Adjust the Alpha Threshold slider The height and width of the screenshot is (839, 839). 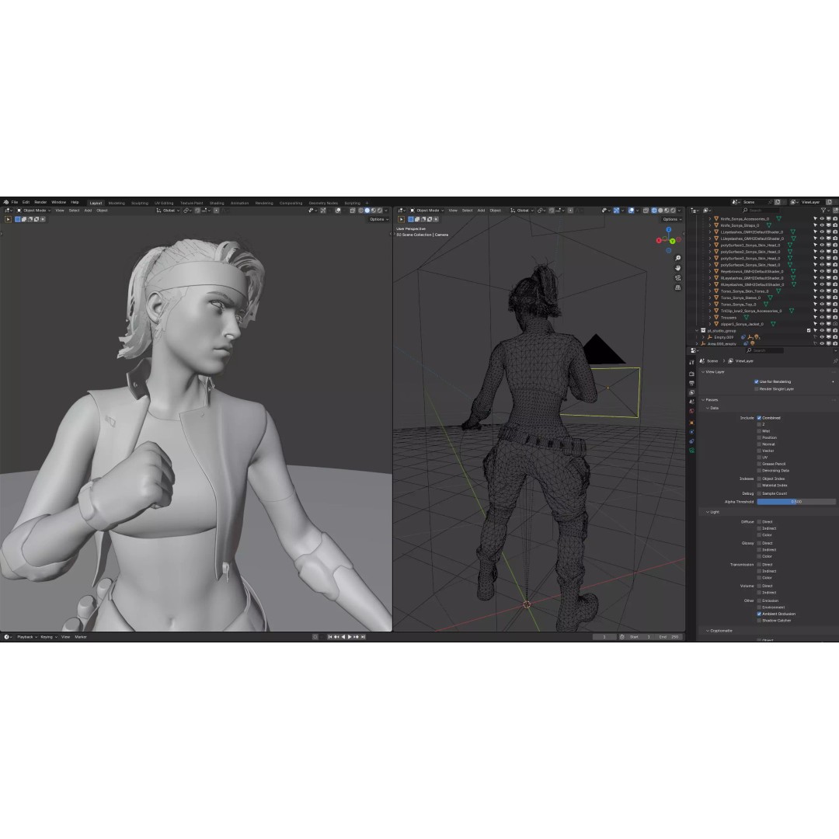tap(796, 502)
